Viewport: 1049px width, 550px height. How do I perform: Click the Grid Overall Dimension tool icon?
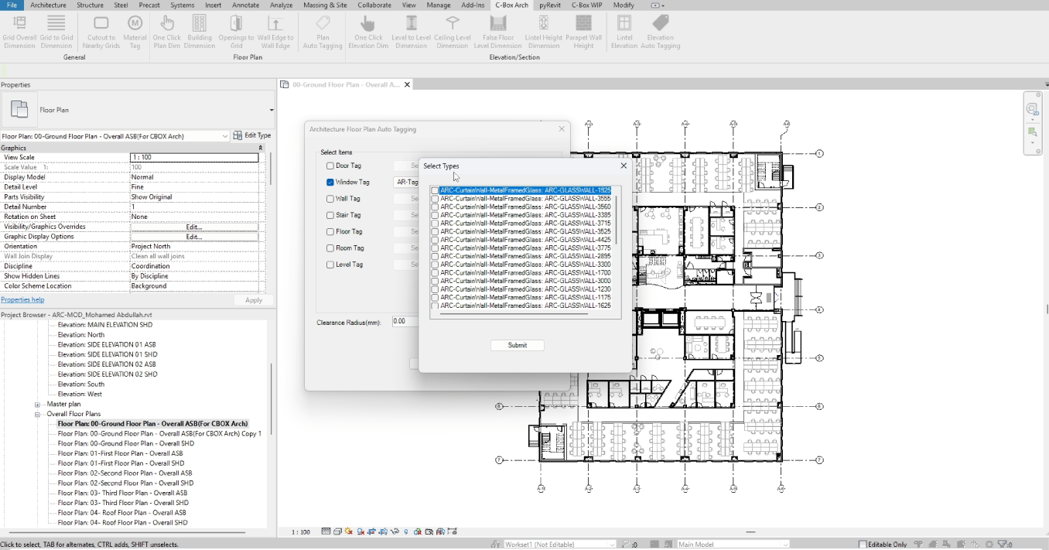pos(19,24)
